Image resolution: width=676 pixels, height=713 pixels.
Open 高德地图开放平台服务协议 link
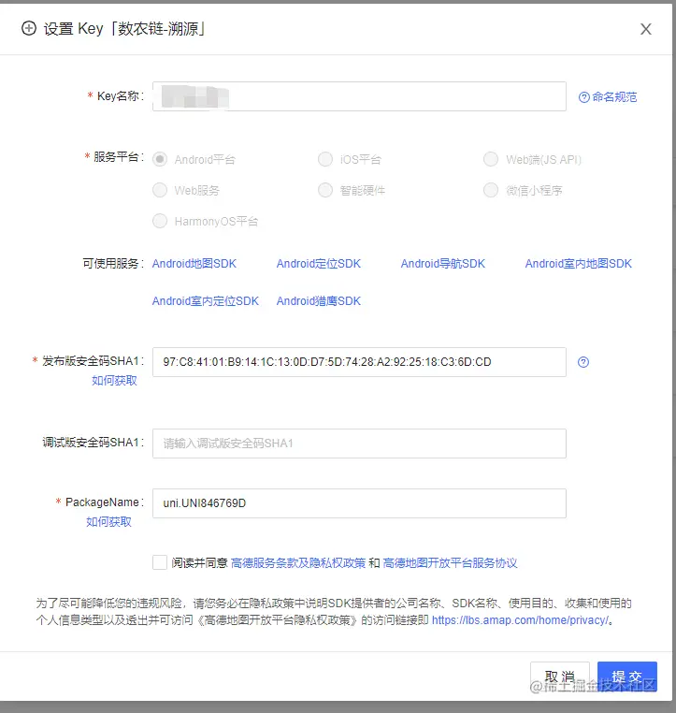tap(451, 563)
